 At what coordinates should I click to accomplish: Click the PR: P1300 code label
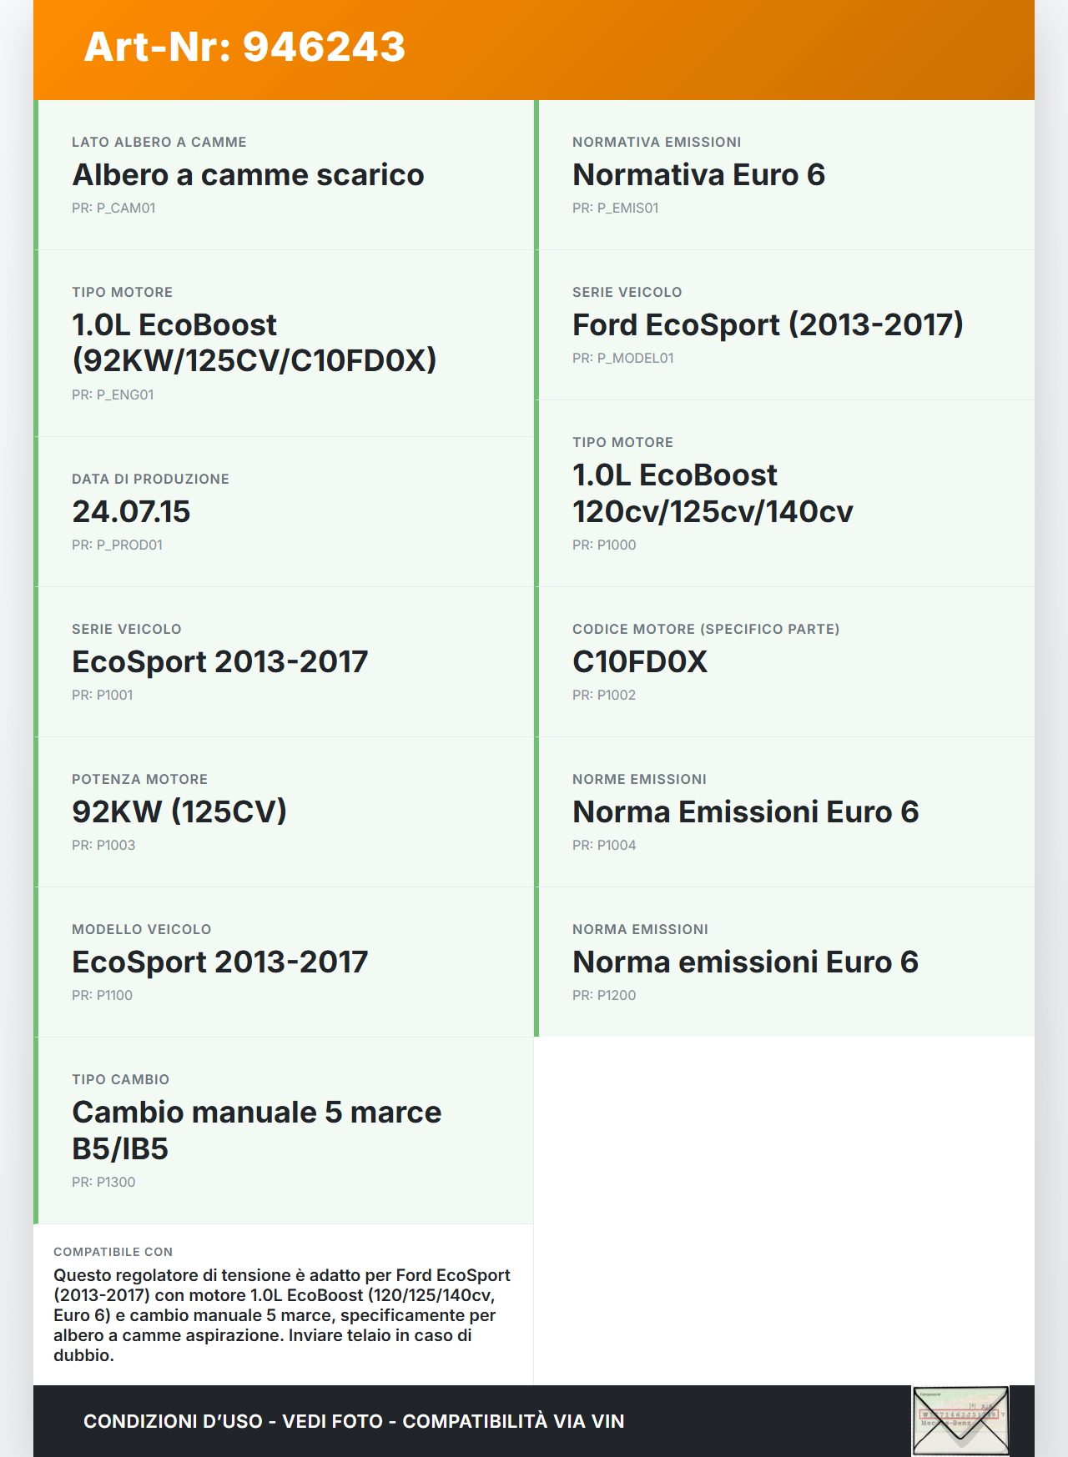(103, 1182)
